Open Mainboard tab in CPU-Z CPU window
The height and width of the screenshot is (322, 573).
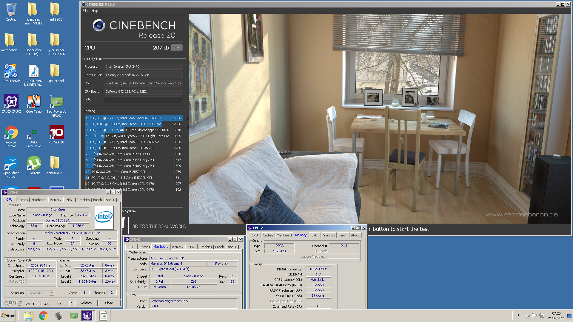click(x=39, y=200)
